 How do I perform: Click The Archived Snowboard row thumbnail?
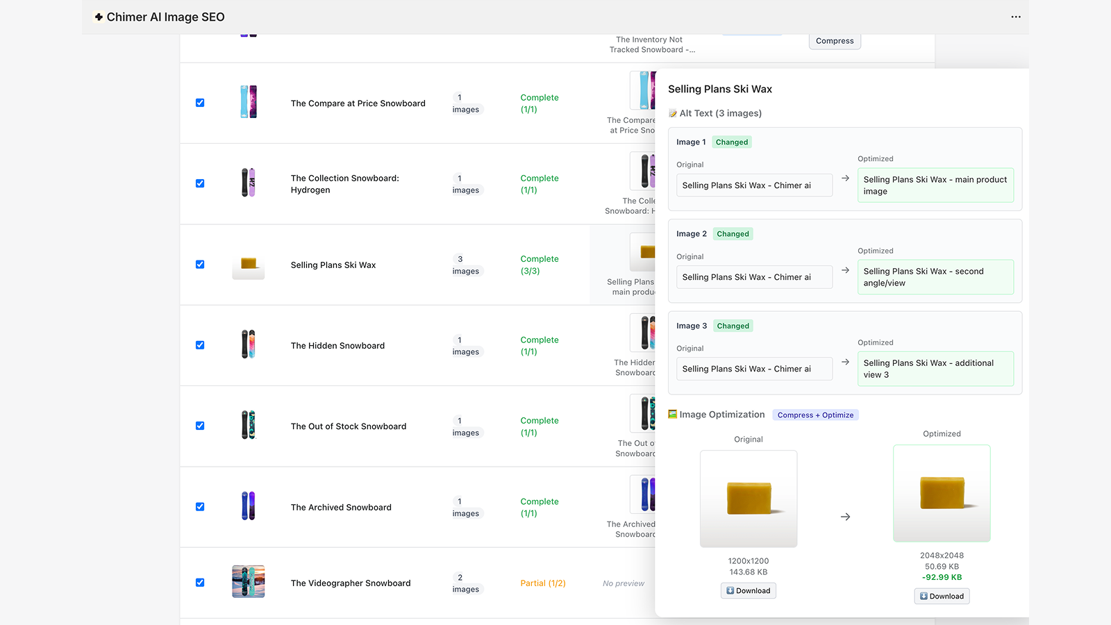249,506
